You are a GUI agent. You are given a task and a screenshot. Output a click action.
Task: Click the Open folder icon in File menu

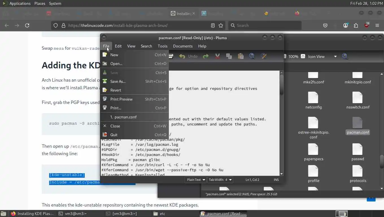coord(105,64)
